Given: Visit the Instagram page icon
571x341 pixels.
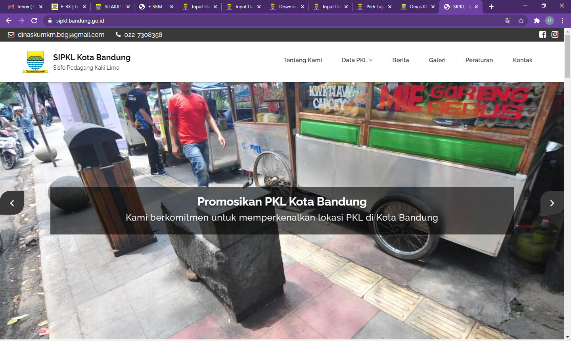Looking at the screenshot, I should click(555, 34).
